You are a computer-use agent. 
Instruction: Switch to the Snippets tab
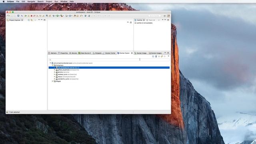click(97, 53)
